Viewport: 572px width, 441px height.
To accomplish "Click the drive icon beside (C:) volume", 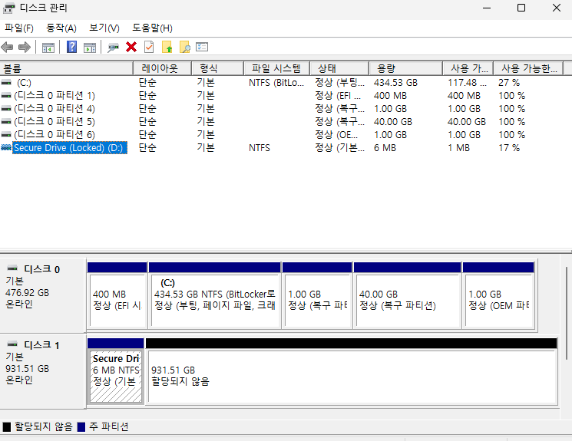I will click(x=6, y=82).
